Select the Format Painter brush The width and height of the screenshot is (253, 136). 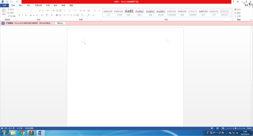[8, 16]
